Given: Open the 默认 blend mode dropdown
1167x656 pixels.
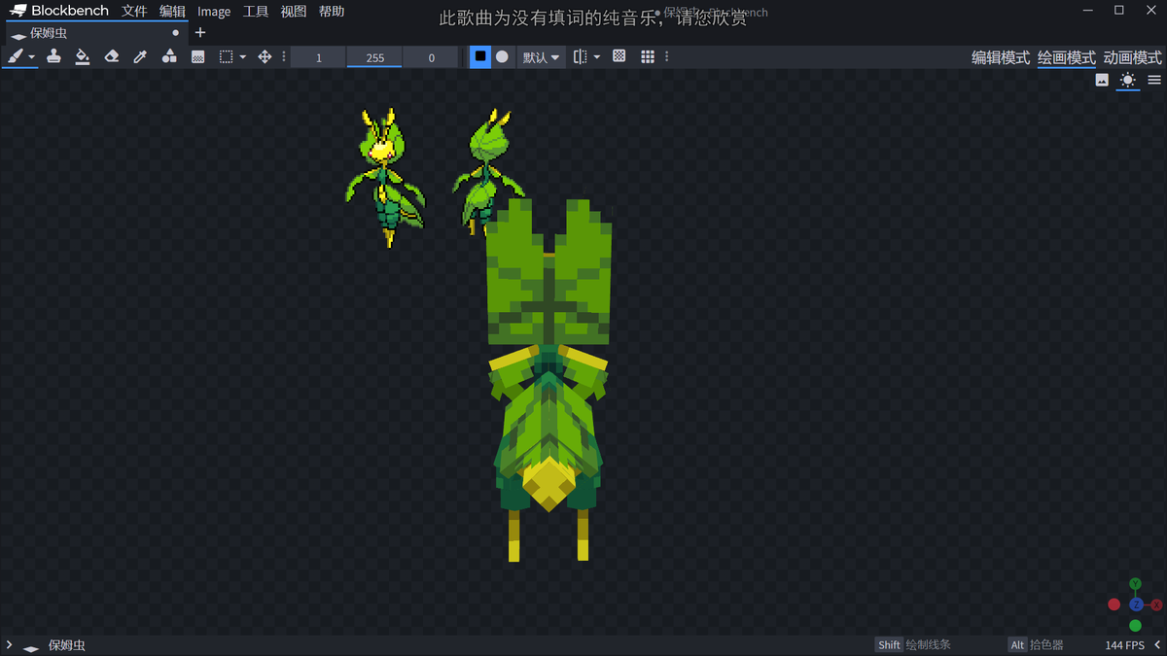Looking at the screenshot, I should (x=542, y=57).
